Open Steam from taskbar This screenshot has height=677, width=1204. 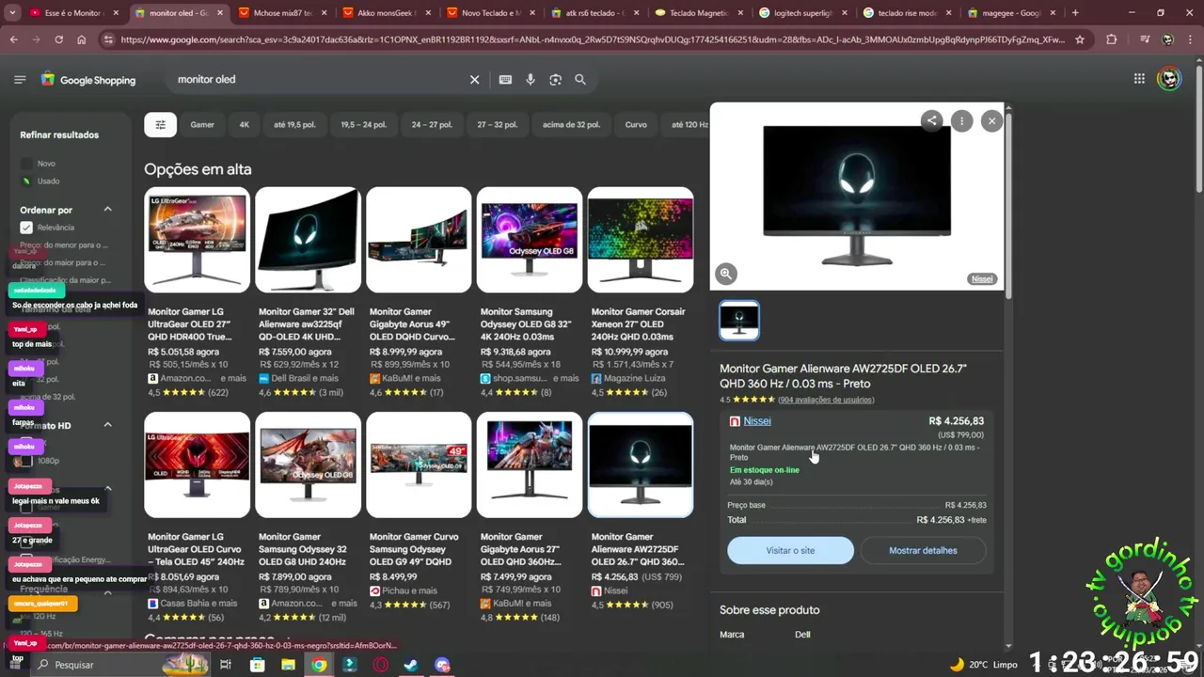click(411, 665)
